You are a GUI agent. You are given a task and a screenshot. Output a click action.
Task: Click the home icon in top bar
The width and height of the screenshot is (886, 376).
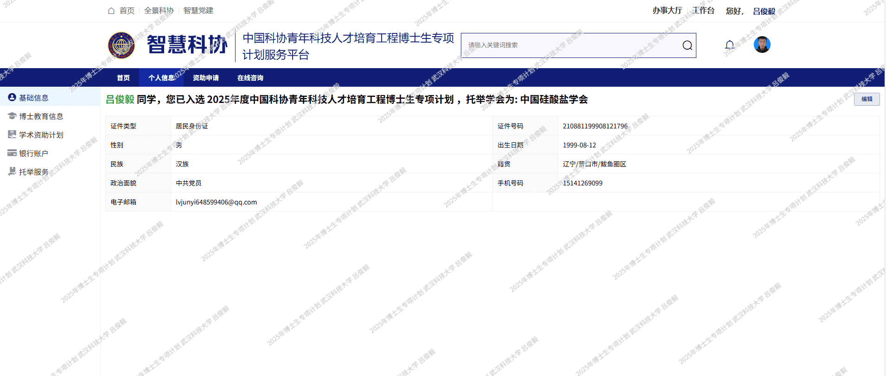click(111, 11)
